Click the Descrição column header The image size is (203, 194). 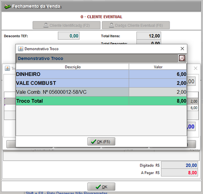click(x=72, y=67)
